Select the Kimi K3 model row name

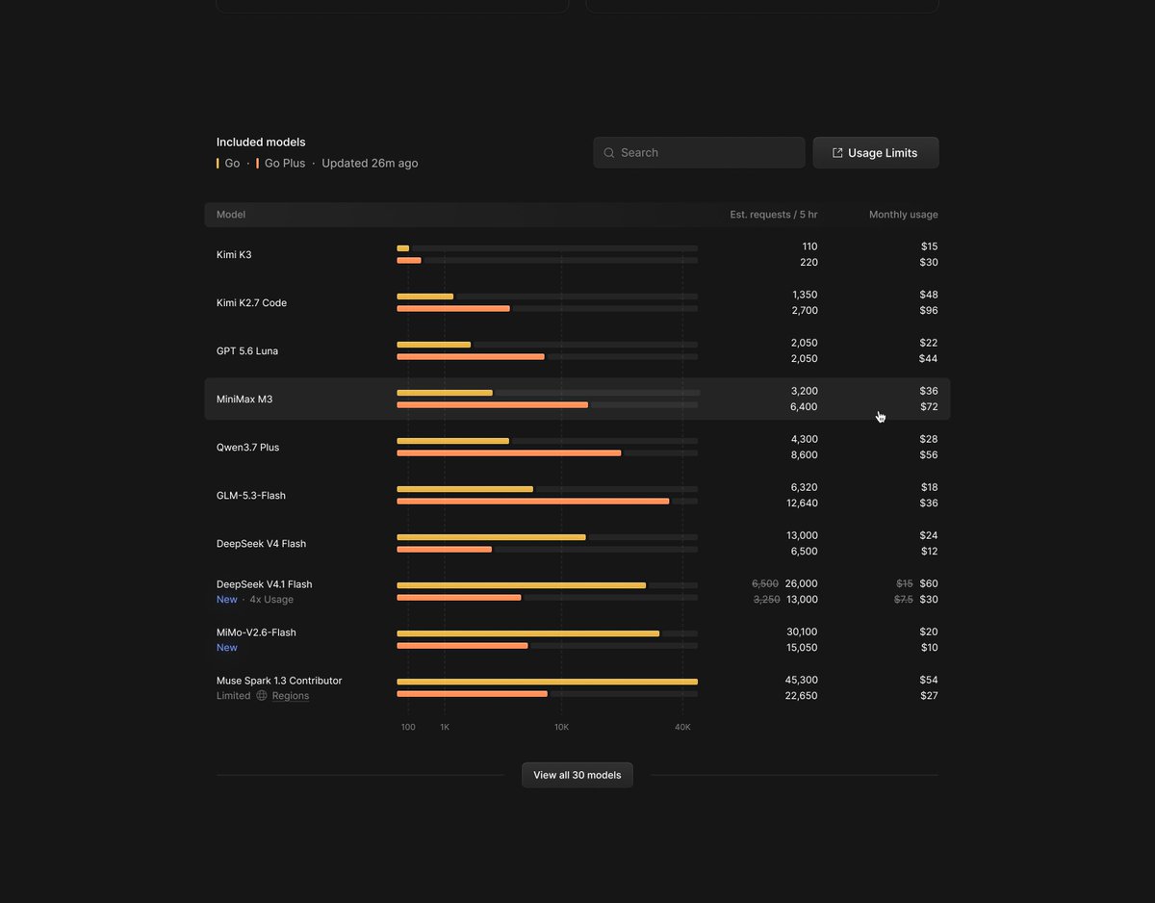(234, 255)
